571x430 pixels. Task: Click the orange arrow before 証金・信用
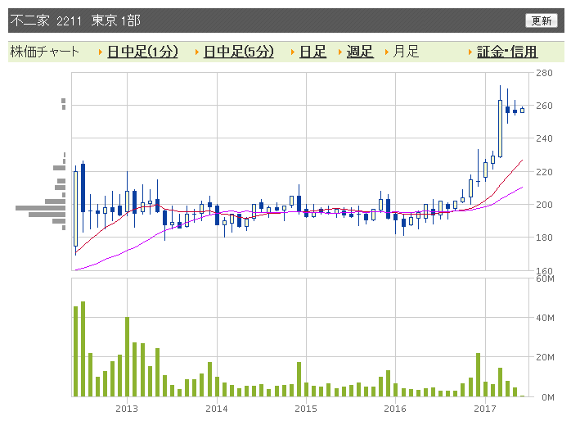470,52
